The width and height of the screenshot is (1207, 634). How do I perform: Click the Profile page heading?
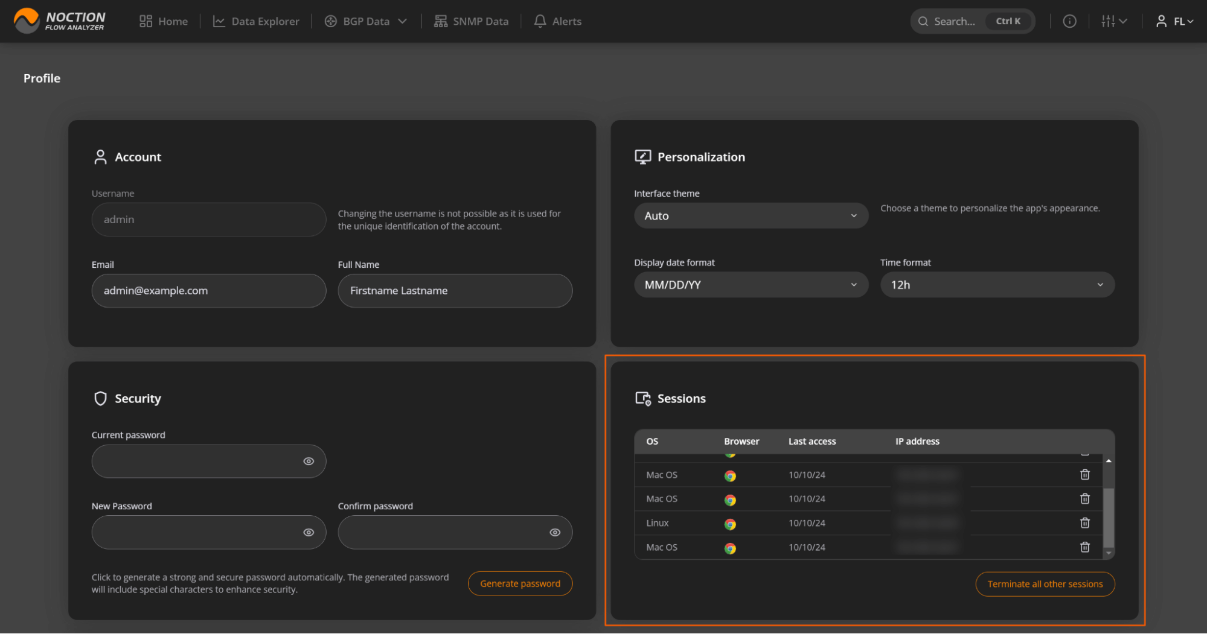coord(42,78)
